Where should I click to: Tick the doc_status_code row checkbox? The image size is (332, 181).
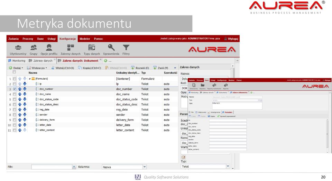click(x=14, y=99)
